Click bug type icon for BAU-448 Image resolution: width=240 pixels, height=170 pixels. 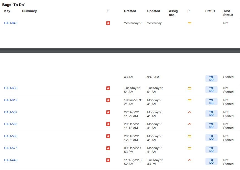click(x=108, y=160)
